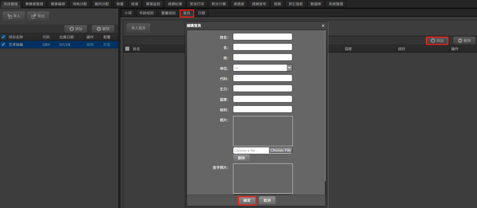Click 添加 add button in the project list
The width and height of the screenshot is (477, 208).
76,29
